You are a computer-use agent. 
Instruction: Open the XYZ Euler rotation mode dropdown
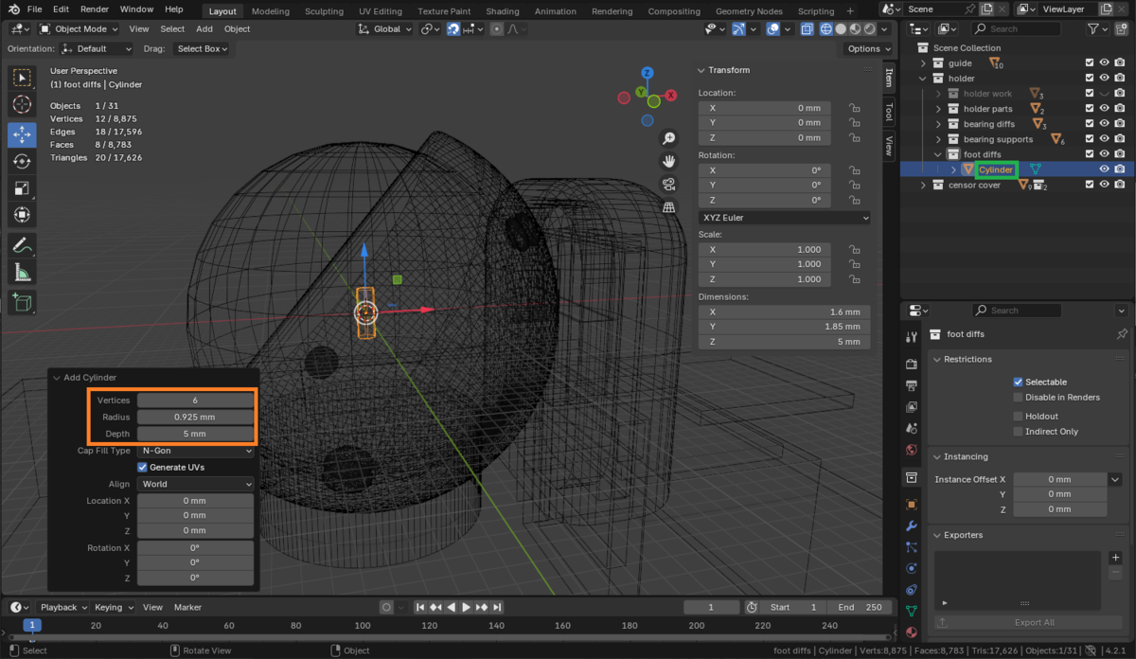point(784,218)
